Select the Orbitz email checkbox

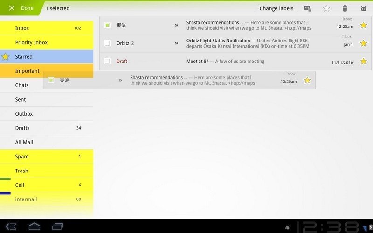pos(107,43)
